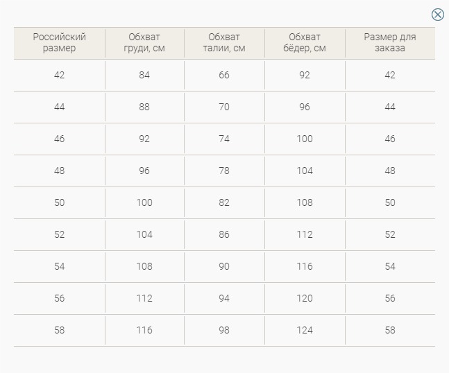The image size is (449, 373).
Task: Click hip measurement value 96
Action: (305, 107)
